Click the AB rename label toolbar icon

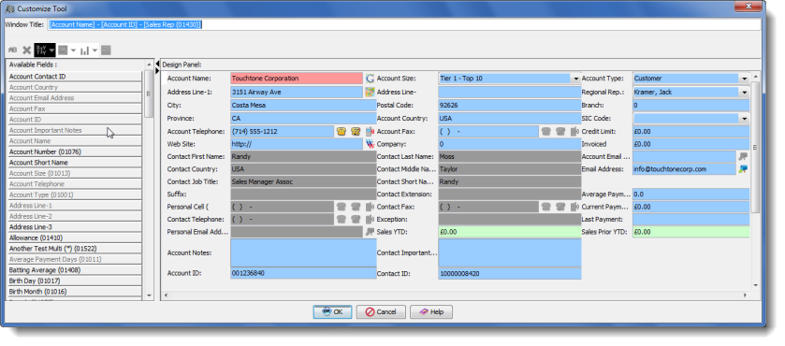tap(13, 50)
